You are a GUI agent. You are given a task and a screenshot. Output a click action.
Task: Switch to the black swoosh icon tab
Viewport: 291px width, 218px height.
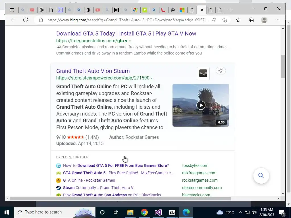click(x=173, y=10)
